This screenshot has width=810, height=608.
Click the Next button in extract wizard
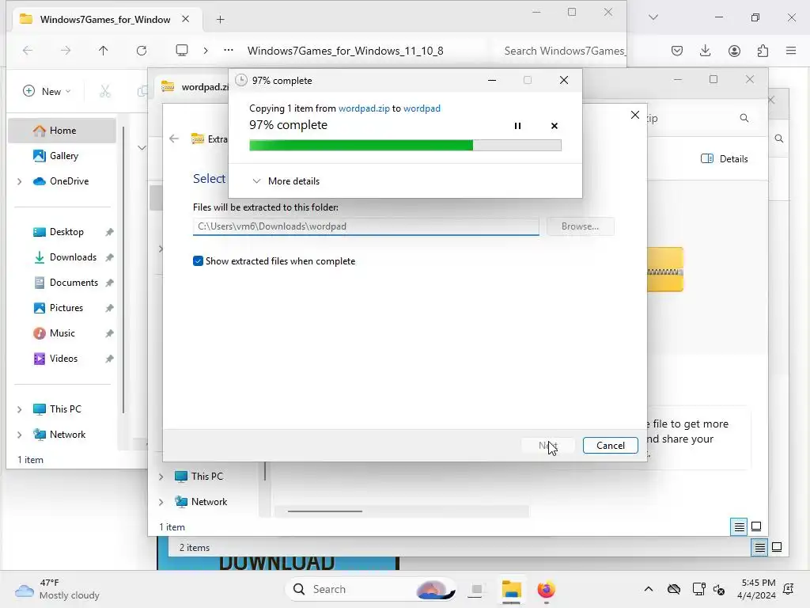547,445
